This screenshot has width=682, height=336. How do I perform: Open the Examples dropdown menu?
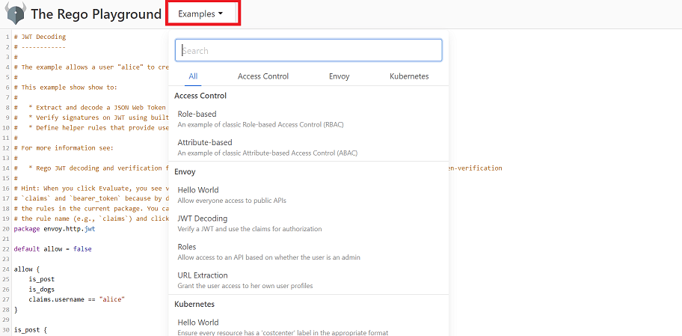pyautogui.click(x=201, y=14)
